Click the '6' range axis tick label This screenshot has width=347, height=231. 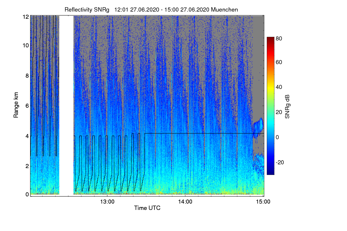[27, 106]
